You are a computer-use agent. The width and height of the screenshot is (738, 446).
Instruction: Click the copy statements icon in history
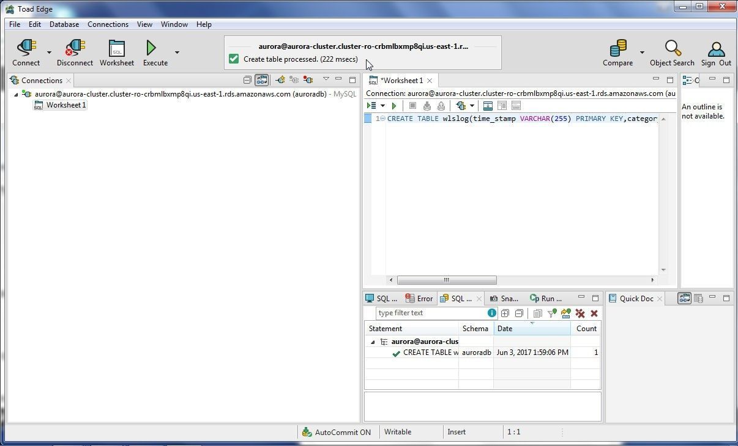coord(538,313)
